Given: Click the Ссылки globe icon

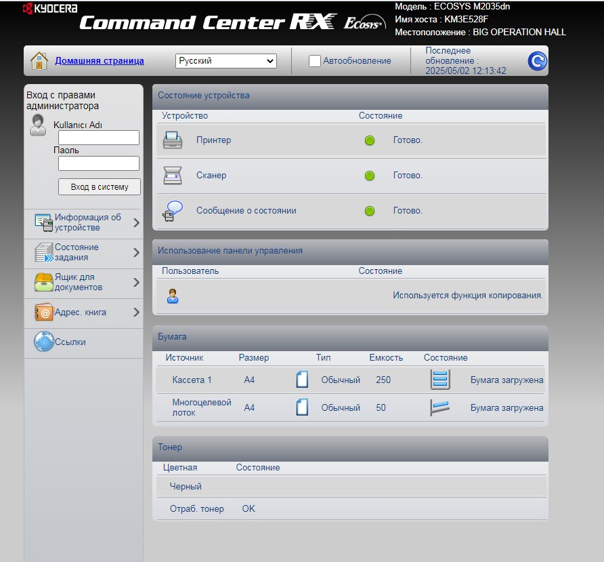Looking at the screenshot, I should tap(44, 342).
